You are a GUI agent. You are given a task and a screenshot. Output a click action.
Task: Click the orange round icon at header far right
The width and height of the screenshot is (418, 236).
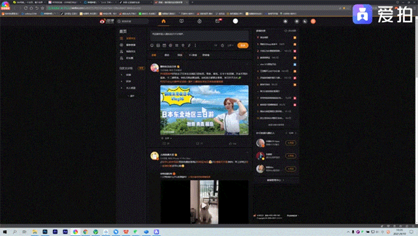pos(313,22)
